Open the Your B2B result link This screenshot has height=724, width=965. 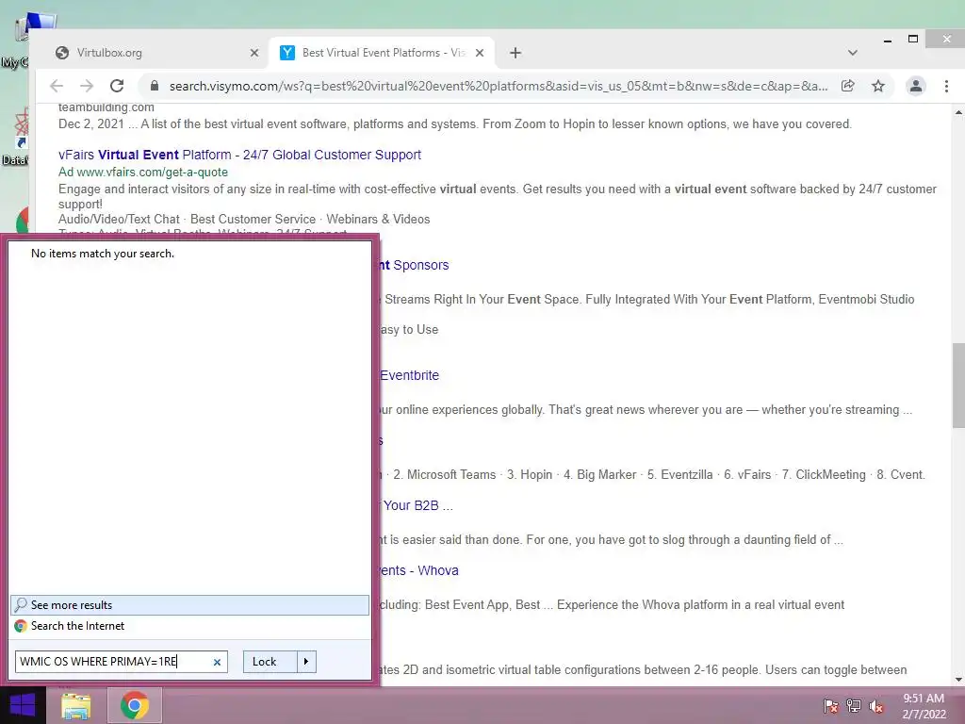point(416,505)
